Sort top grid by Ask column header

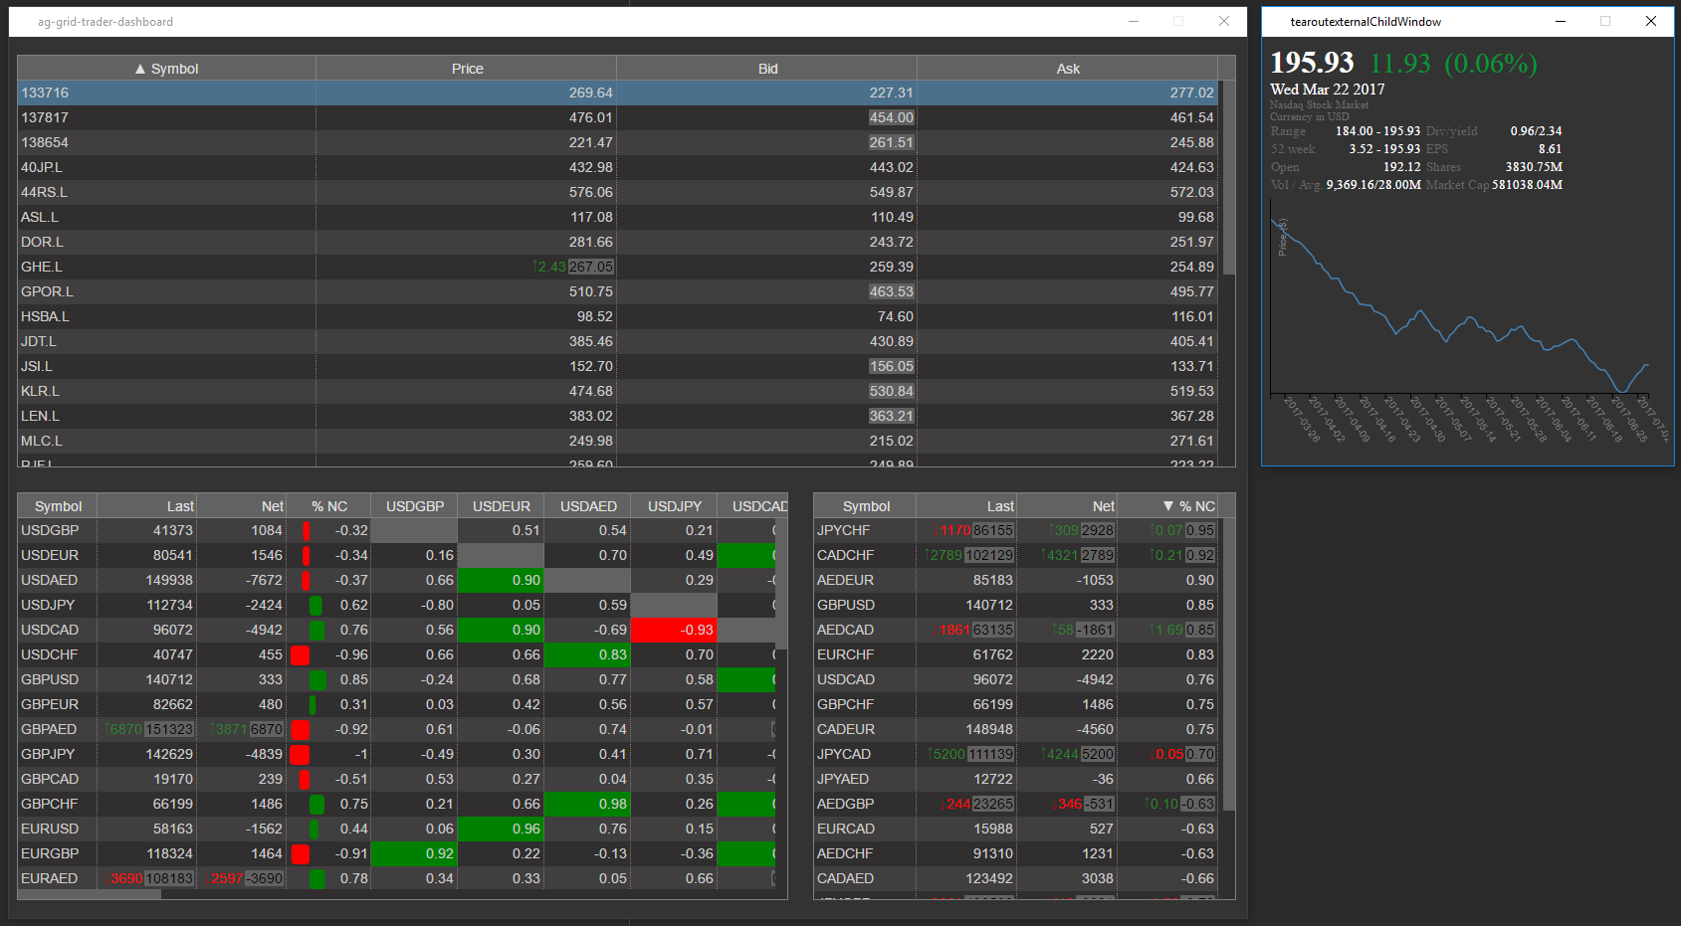tap(1068, 69)
